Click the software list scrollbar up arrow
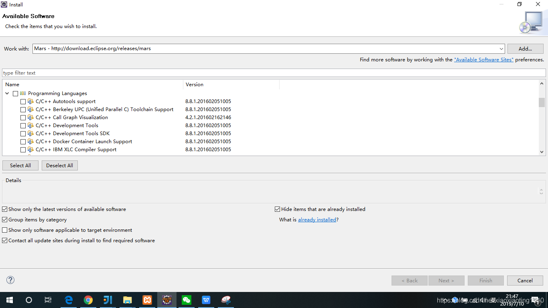The width and height of the screenshot is (548, 308). click(x=542, y=83)
